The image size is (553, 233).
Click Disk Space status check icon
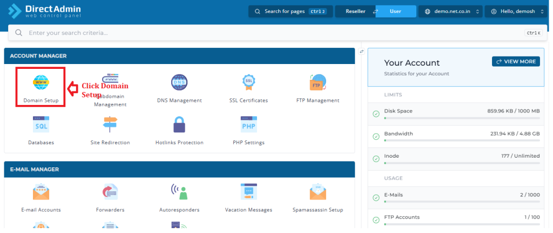coord(376,114)
